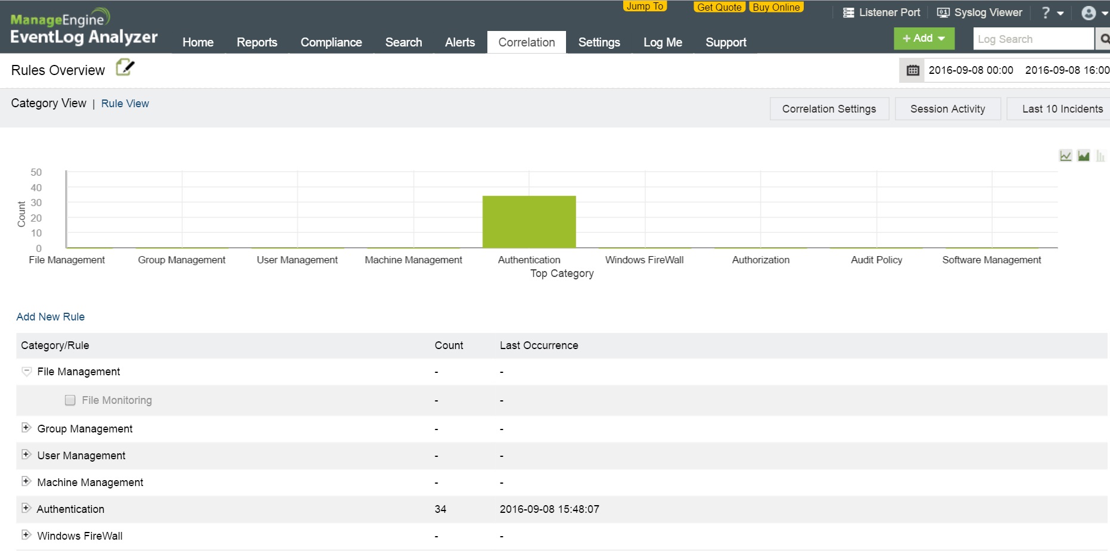Open the user account menu
The height and width of the screenshot is (551, 1110).
[1094, 13]
